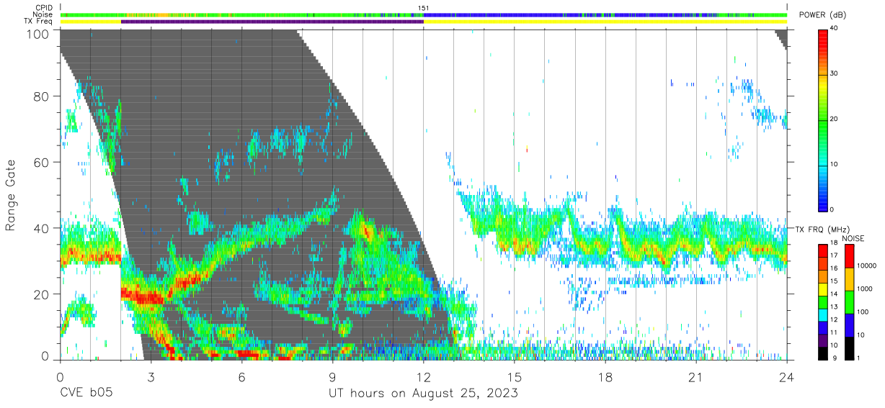Viewport: 885px width, 408px height.
Task: Click the 6 tick on the UT hours axis
Action: [x=241, y=376]
